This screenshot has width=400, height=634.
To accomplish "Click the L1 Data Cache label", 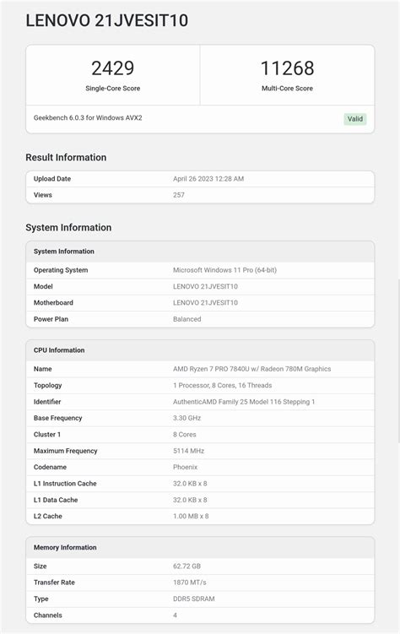I will (x=56, y=500).
